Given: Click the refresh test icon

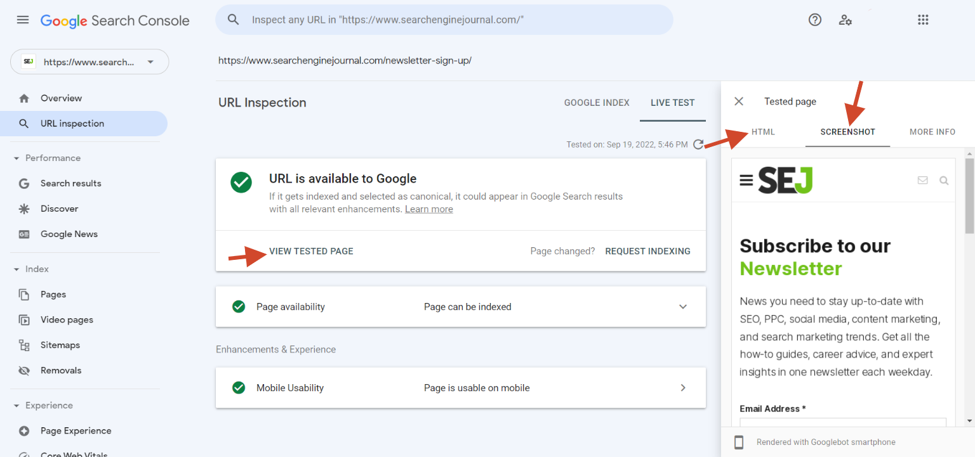Looking at the screenshot, I should pos(698,145).
